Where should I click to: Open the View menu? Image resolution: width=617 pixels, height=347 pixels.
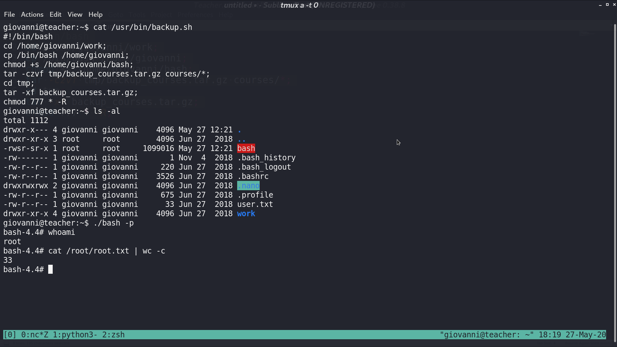pos(75,14)
